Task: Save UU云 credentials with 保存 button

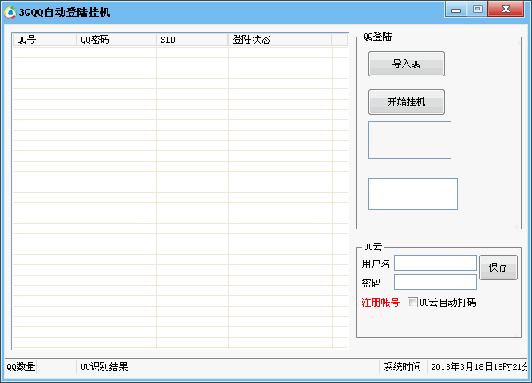Action: (x=499, y=268)
